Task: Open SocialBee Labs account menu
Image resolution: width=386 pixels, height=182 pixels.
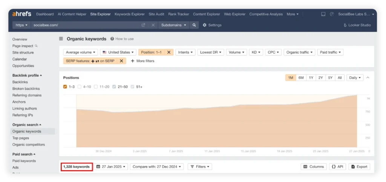Action: pyautogui.click(x=356, y=14)
